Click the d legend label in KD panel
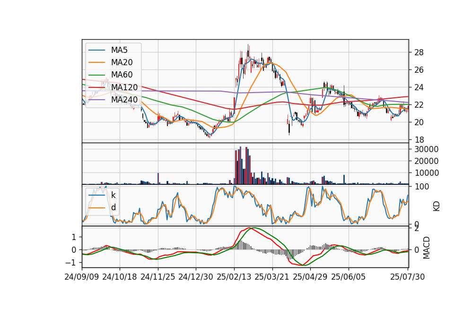This screenshot has height=326, width=454. click(113, 208)
